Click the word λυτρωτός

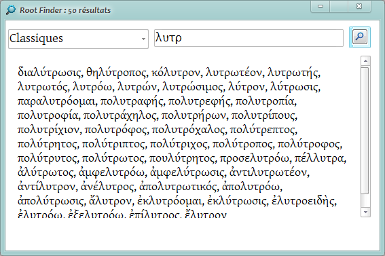point(43,87)
